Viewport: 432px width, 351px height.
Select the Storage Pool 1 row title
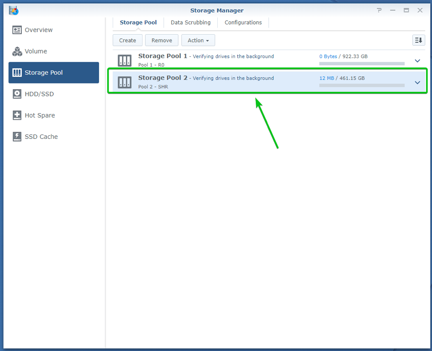tap(163, 56)
